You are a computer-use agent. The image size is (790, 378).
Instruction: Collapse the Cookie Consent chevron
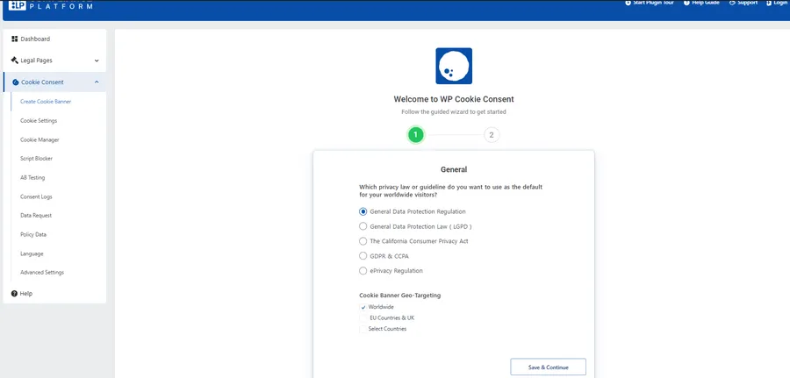click(x=97, y=82)
